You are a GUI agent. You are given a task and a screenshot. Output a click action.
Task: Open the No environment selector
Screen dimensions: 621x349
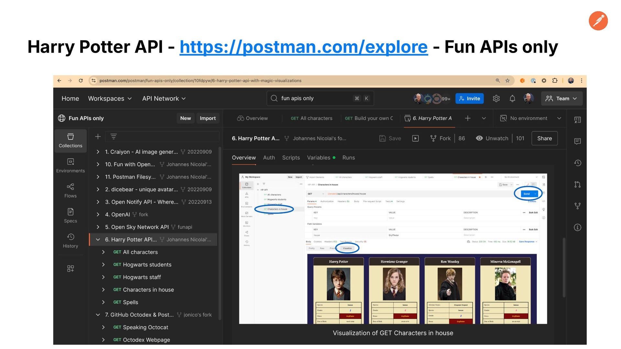click(x=530, y=118)
